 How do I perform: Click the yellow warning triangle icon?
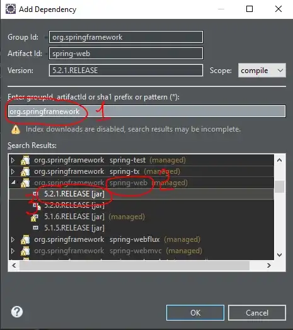click(16, 130)
